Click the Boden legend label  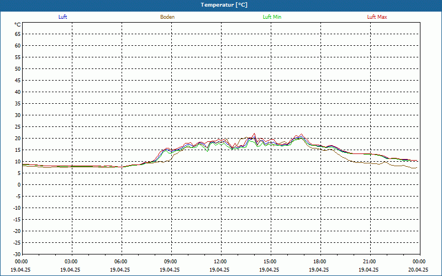pos(167,17)
